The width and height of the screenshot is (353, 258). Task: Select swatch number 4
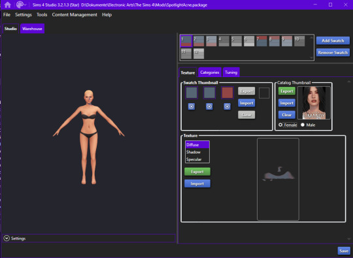coord(224,41)
